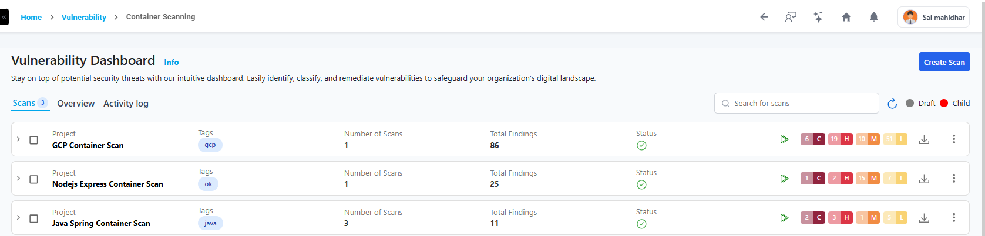Go to Vulnerability breadcrumb link
Image resolution: width=985 pixels, height=236 pixels.
(x=84, y=18)
